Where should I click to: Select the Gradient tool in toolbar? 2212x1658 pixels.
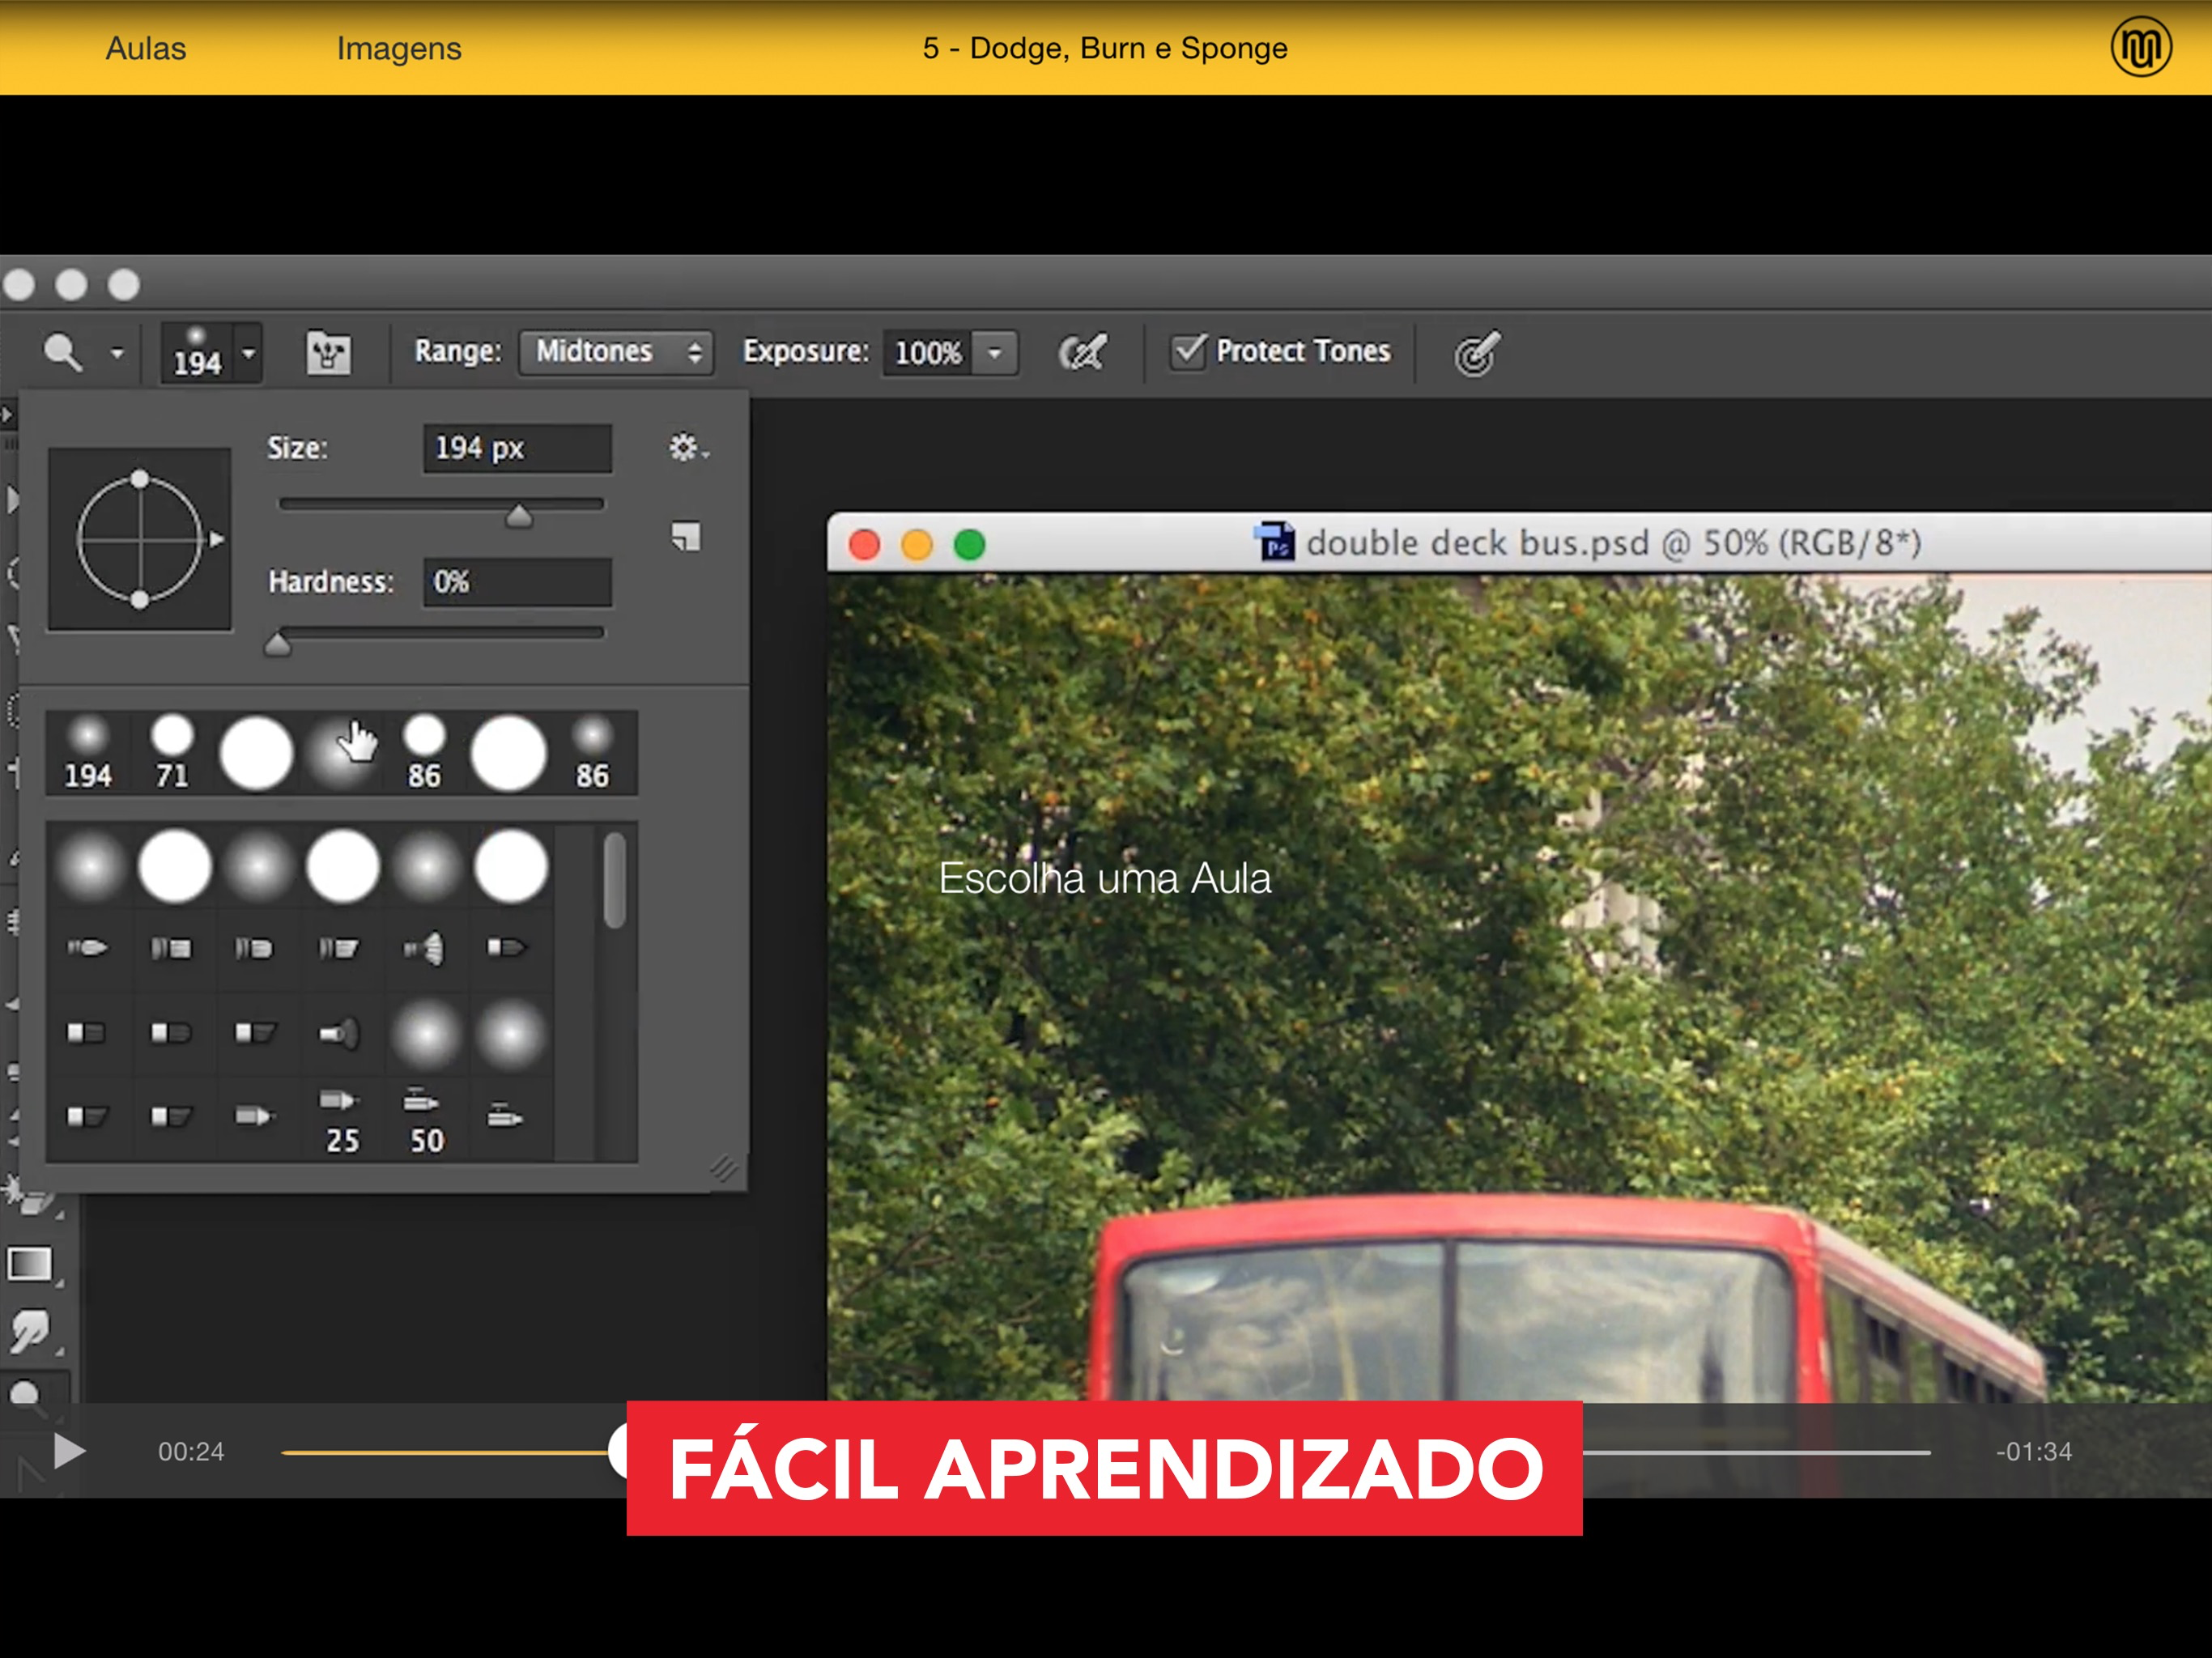30,1264
